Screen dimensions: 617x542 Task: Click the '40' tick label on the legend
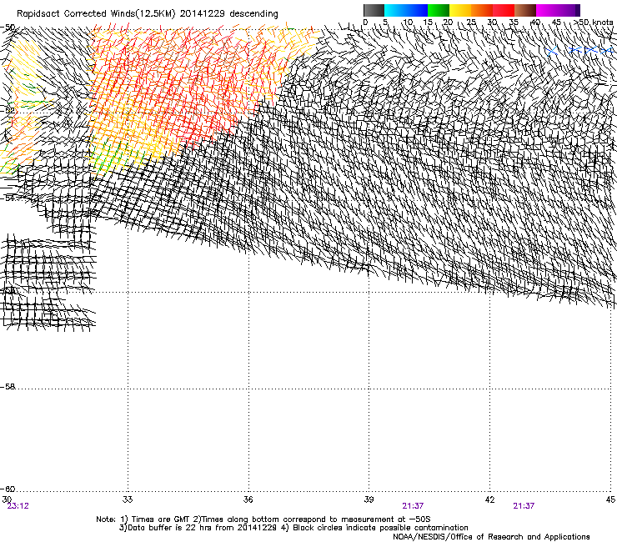pyautogui.click(x=534, y=22)
